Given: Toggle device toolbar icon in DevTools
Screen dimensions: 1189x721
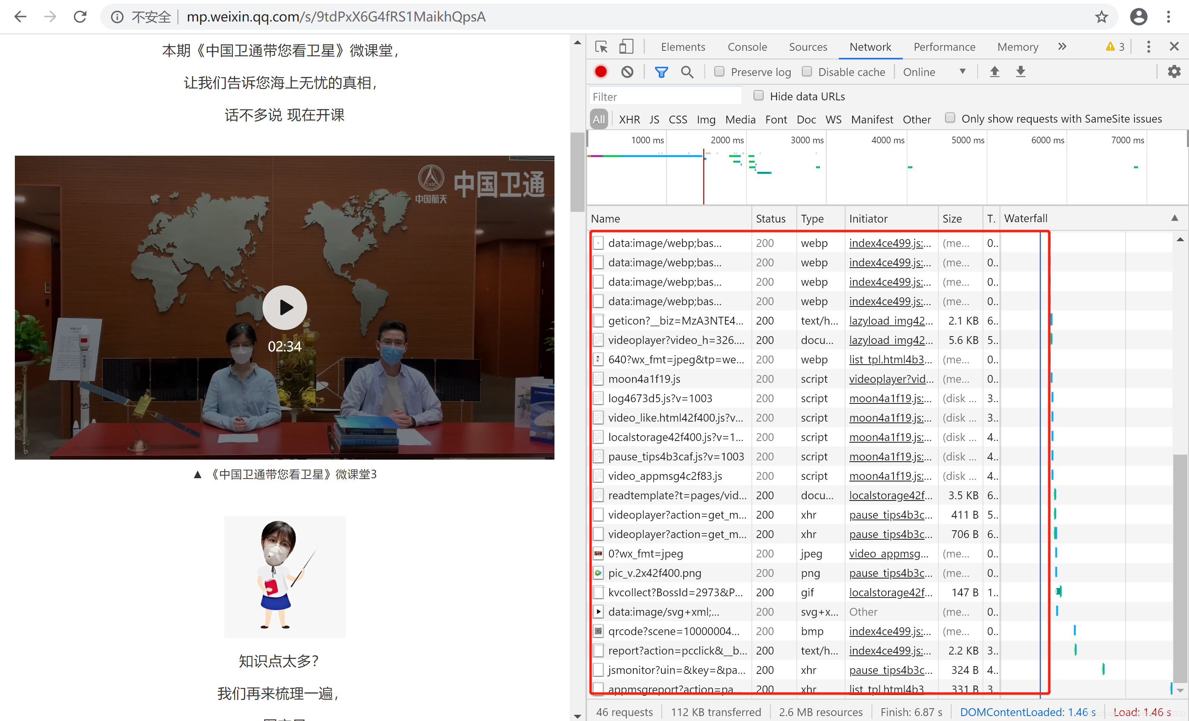Looking at the screenshot, I should 626,47.
